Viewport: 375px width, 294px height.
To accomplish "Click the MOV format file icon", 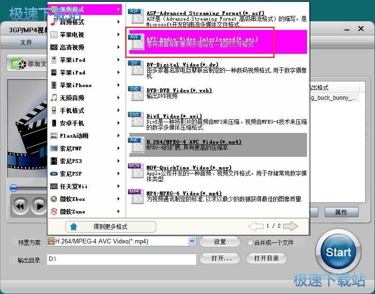I will (x=136, y=170).
